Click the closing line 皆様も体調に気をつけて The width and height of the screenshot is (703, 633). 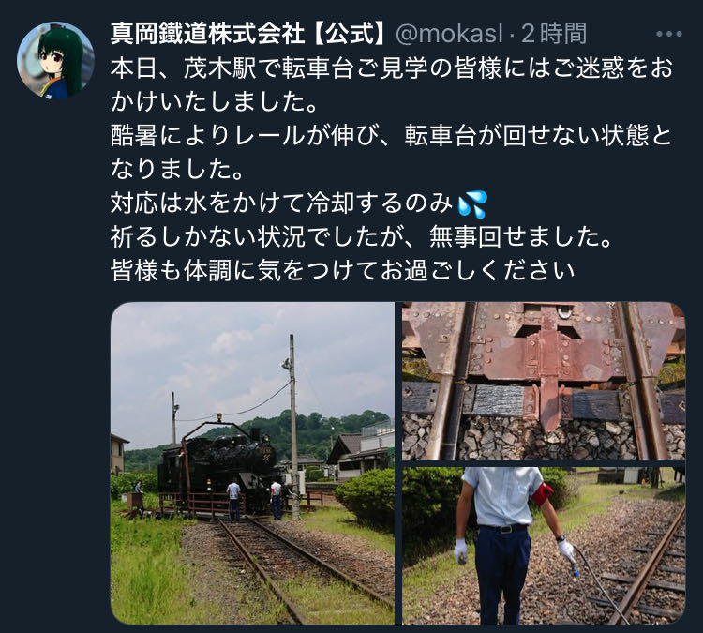point(342,270)
